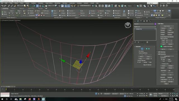
Task: Open the Windows Start menu
Action: point(2,99)
